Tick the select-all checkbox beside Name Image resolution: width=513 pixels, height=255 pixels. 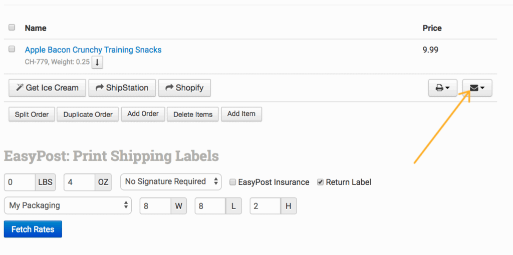click(12, 27)
